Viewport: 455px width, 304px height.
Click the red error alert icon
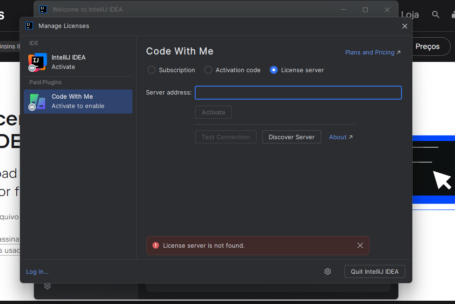click(156, 246)
